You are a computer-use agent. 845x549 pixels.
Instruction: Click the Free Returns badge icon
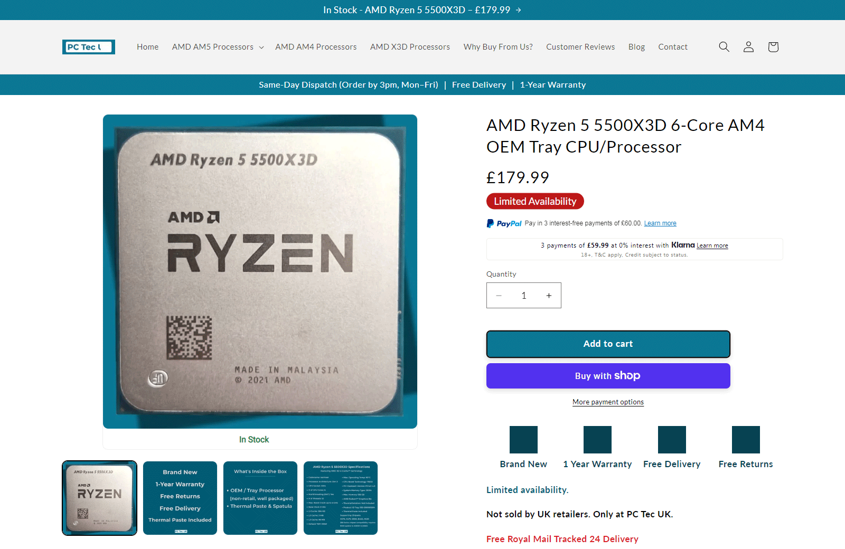pyautogui.click(x=746, y=440)
